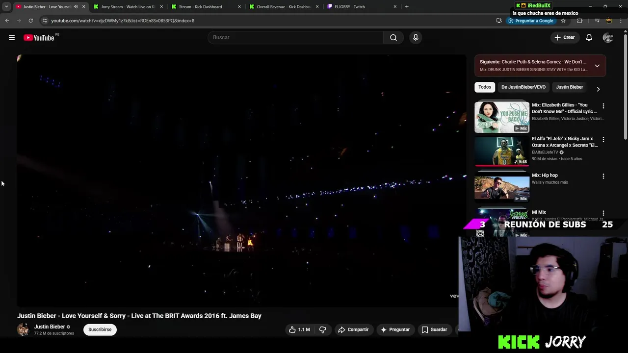Open new browser tab with plus

click(x=407, y=7)
